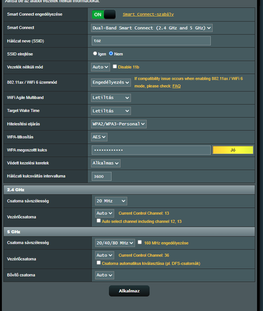
Task: Click the 5 GHz section header
Action: click(x=129, y=232)
